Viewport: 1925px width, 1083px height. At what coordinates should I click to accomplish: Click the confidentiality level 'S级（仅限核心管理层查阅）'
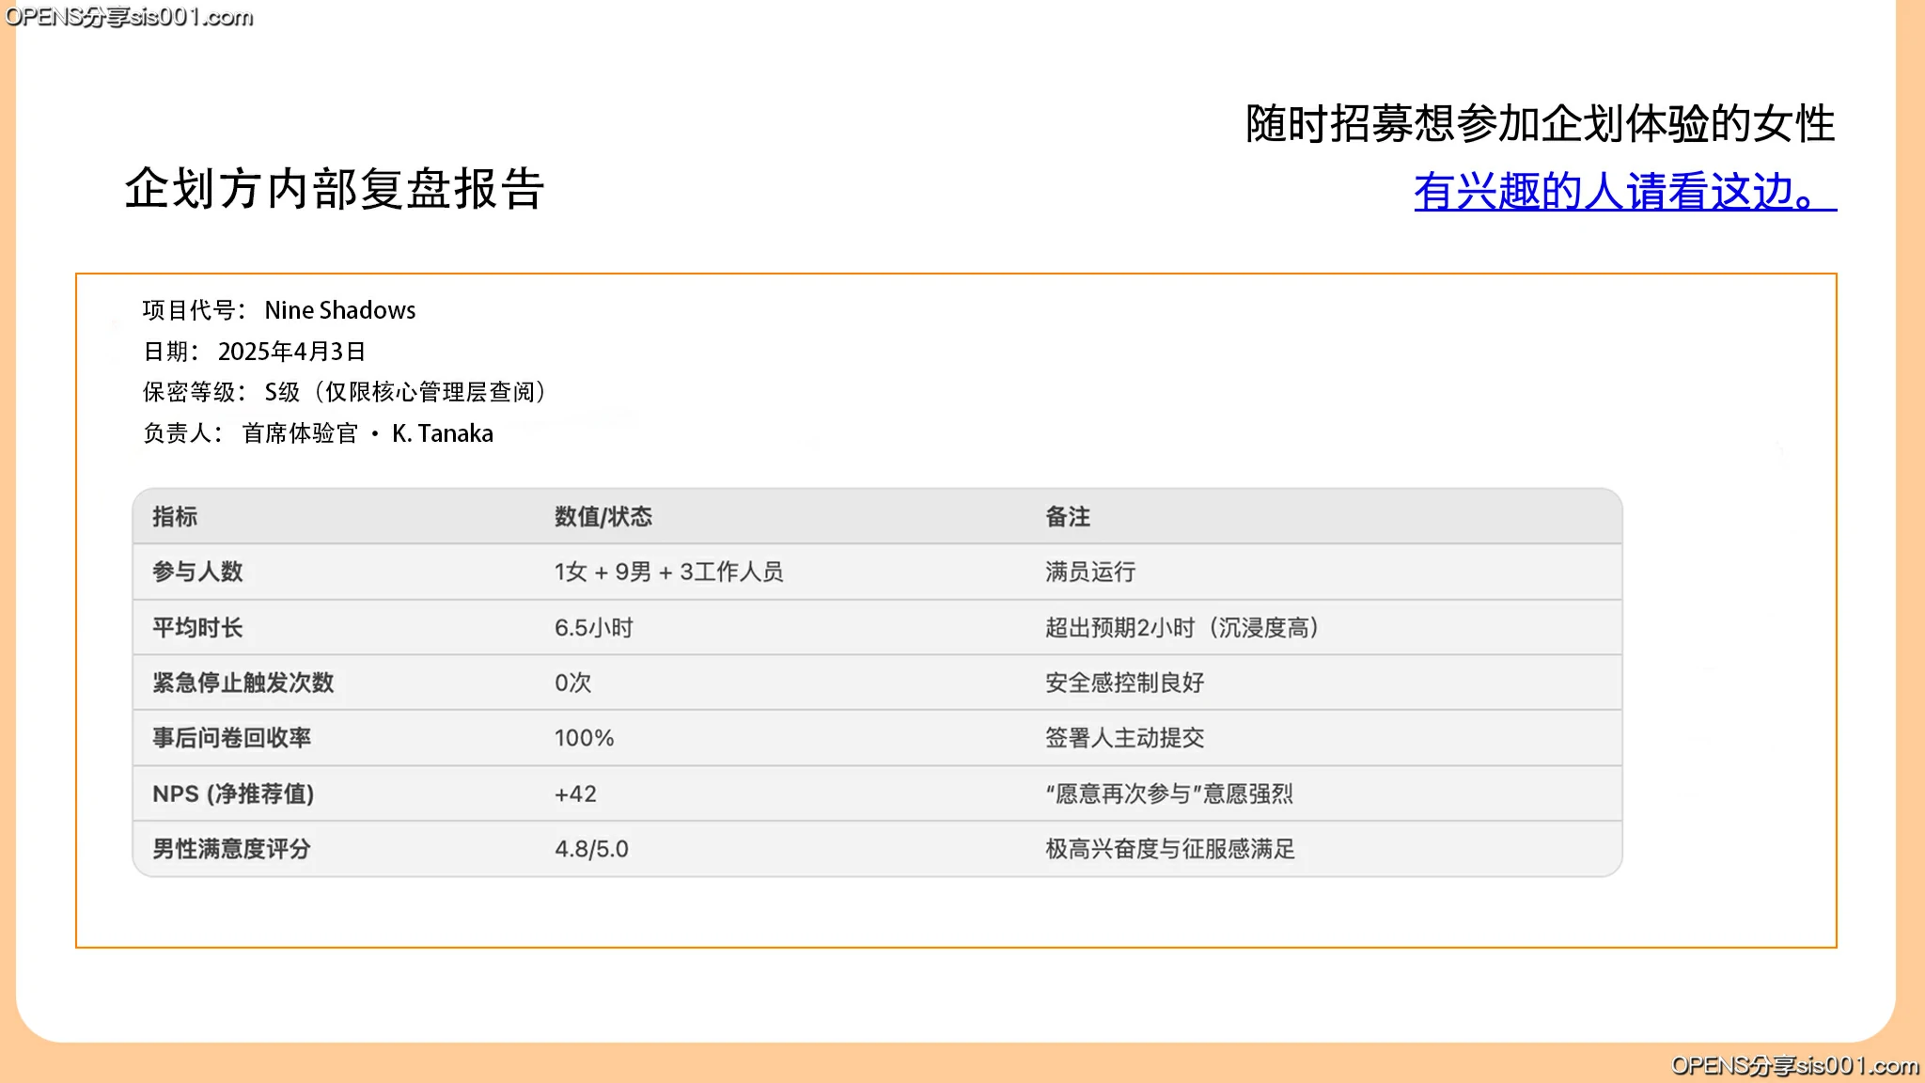(x=406, y=392)
